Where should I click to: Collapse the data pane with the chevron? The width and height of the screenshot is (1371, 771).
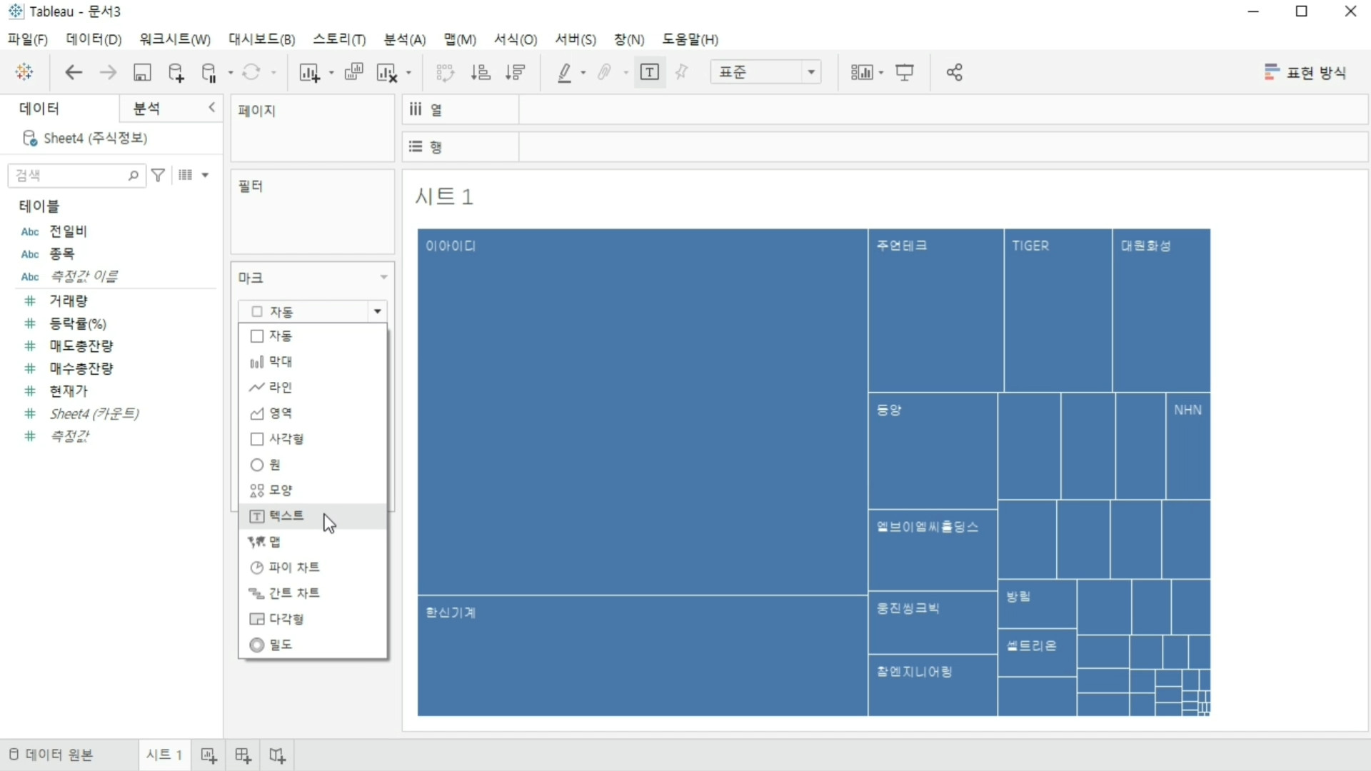pos(211,107)
